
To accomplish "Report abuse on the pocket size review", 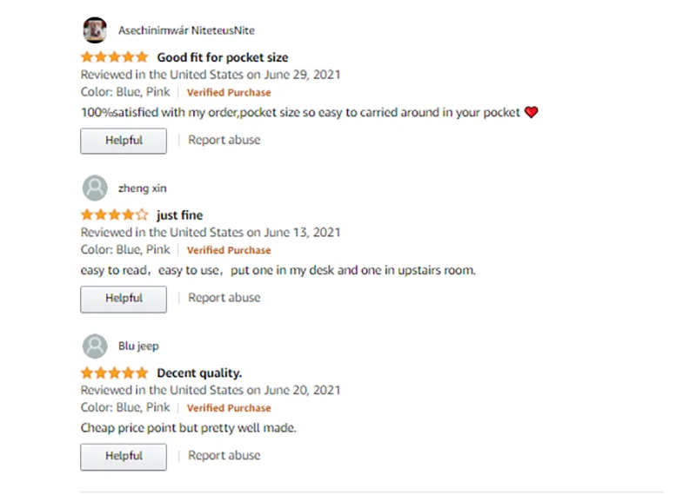I will point(224,140).
